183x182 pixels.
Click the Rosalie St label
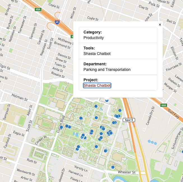point(58,75)
